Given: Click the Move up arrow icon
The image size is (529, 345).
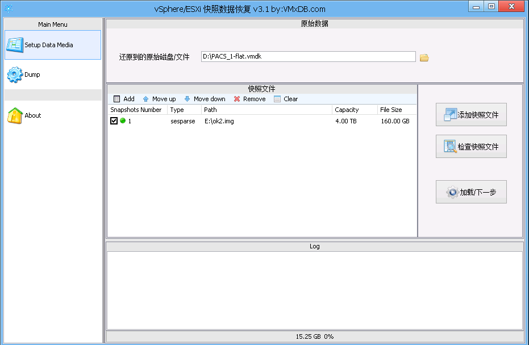Looking at the screenshot, I should click(145, 99).
